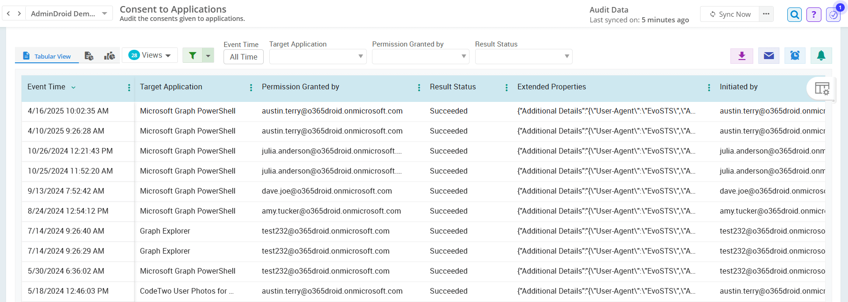Click Graph Explorer in the 9:26:40 AM row
848x302 pixels.
(165, 231)
